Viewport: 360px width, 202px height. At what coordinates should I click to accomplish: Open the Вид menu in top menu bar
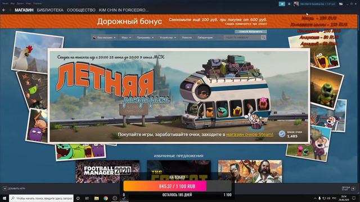click(x=12, y=3)
